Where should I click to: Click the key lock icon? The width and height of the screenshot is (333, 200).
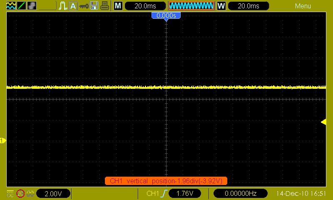coord(84,6)
